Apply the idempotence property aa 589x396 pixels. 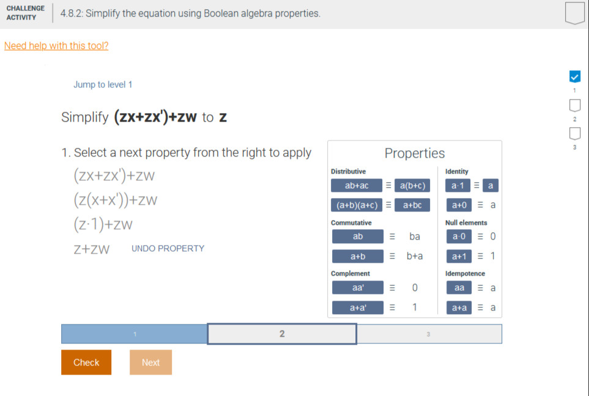point(459,287)
